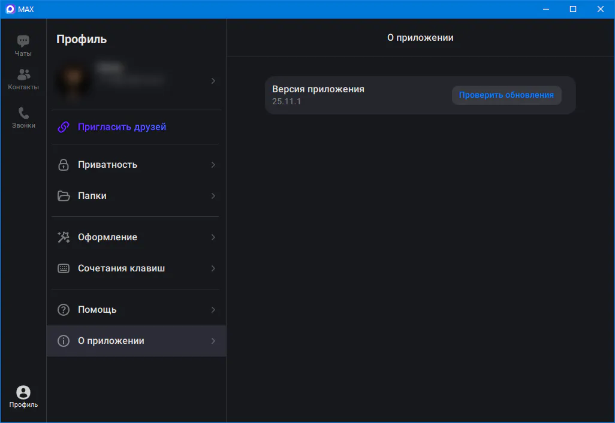Click the version number 25.11.1

click(287, 101)
